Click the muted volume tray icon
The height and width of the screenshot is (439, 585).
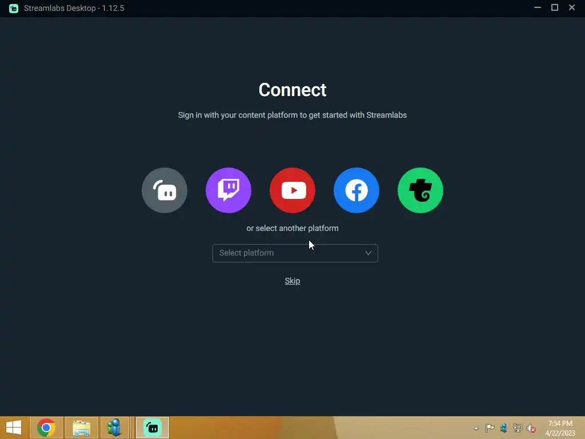click(531, 428)
